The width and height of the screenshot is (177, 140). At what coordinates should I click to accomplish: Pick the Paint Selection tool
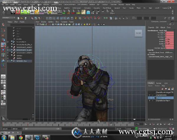(3, 35)
